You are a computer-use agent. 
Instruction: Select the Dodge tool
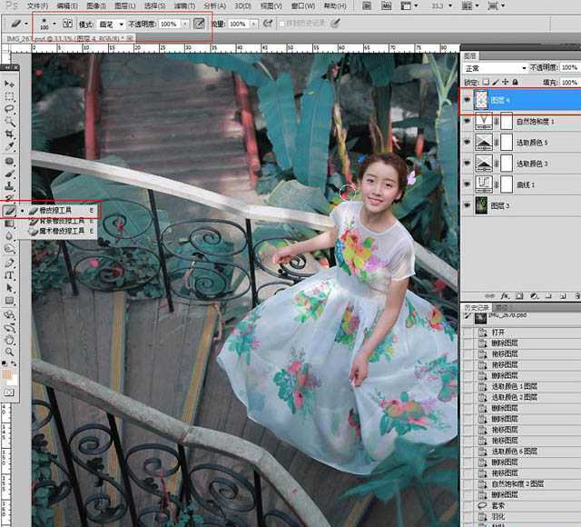[9, 249]
